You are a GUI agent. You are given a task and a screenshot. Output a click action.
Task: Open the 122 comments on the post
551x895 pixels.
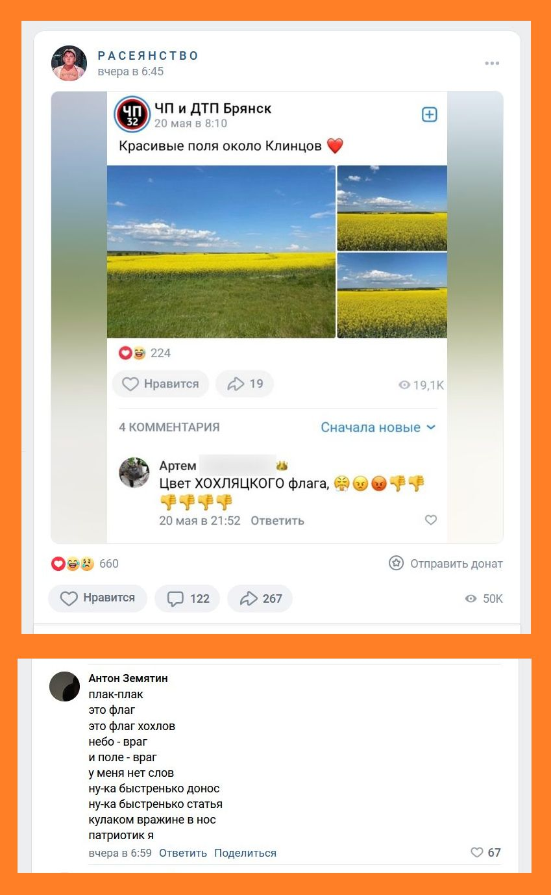188,598
